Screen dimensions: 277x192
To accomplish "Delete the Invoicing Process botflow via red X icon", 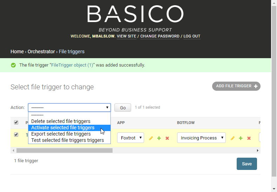I will (x=249, y=138).
